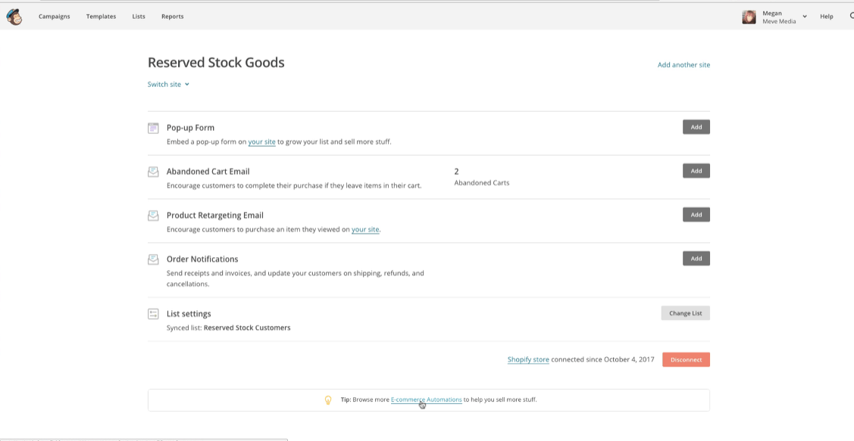The height and width of the screenshot is (441, 854).
Task: Click Megan's profile avatar
Action: [749, 17]
